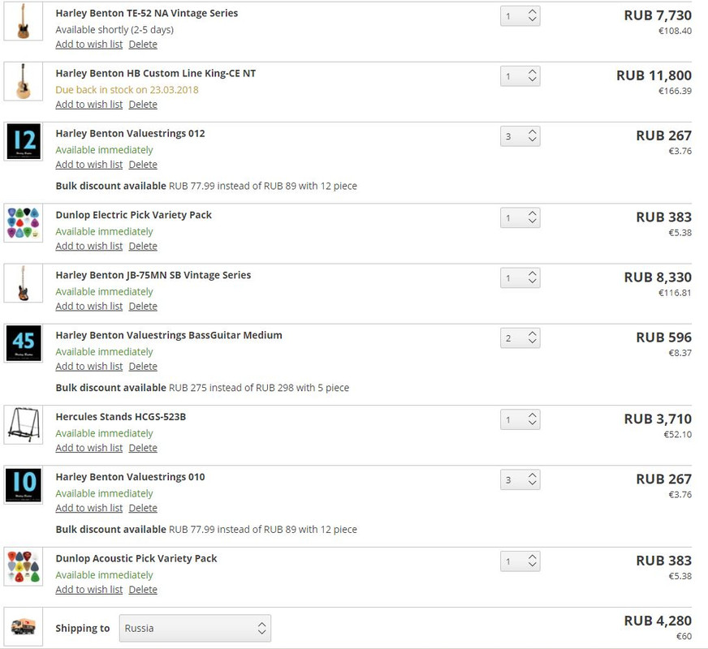Add Valuestrings 012 to wish list
The image size is (708, 649).
click(89, 165)
